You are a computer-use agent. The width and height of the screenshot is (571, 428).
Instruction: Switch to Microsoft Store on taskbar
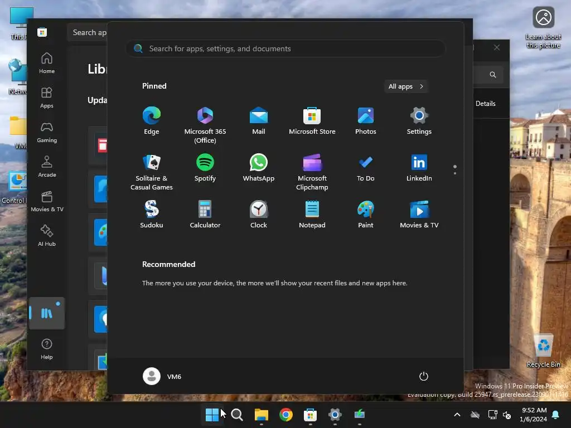point(310,415)
